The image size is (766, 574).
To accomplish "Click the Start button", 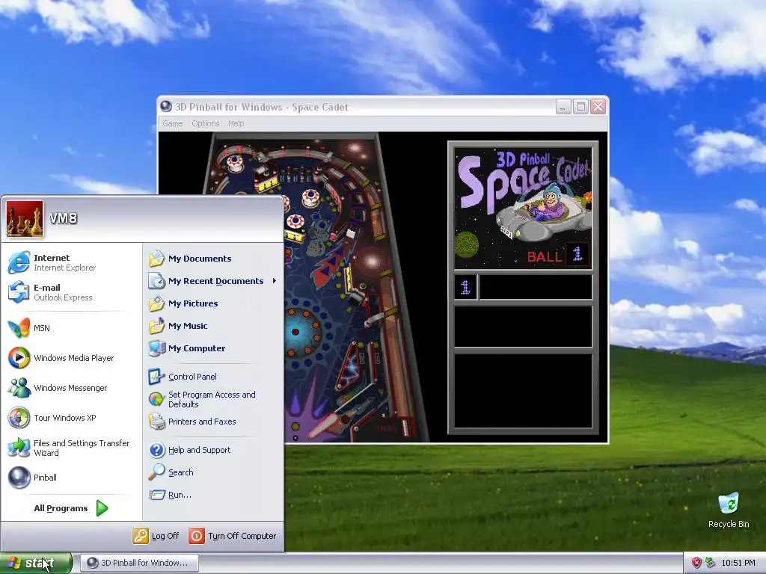I will point(36,563).
